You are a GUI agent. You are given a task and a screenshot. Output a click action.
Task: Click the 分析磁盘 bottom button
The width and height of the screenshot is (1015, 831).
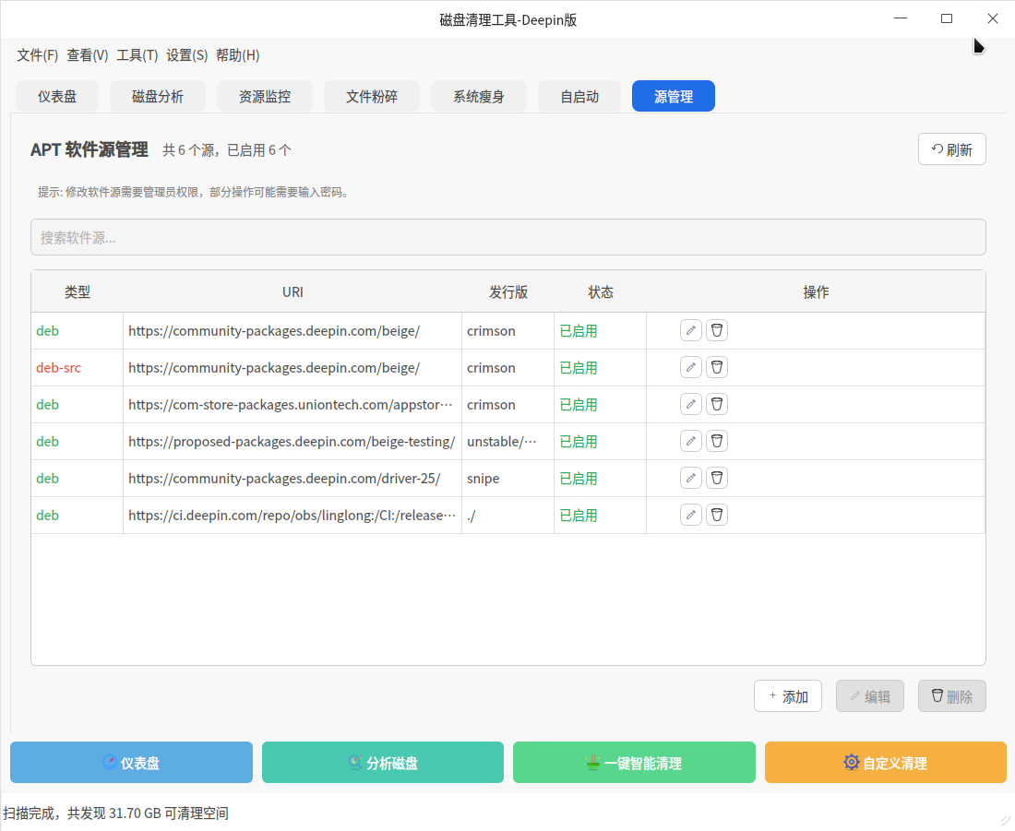[382, 763]
